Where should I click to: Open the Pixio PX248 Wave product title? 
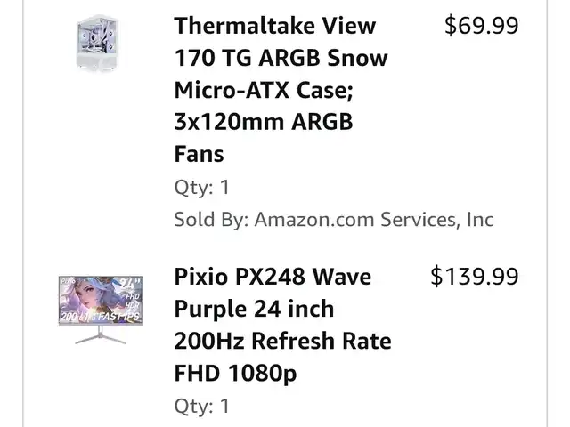(273, 277)
